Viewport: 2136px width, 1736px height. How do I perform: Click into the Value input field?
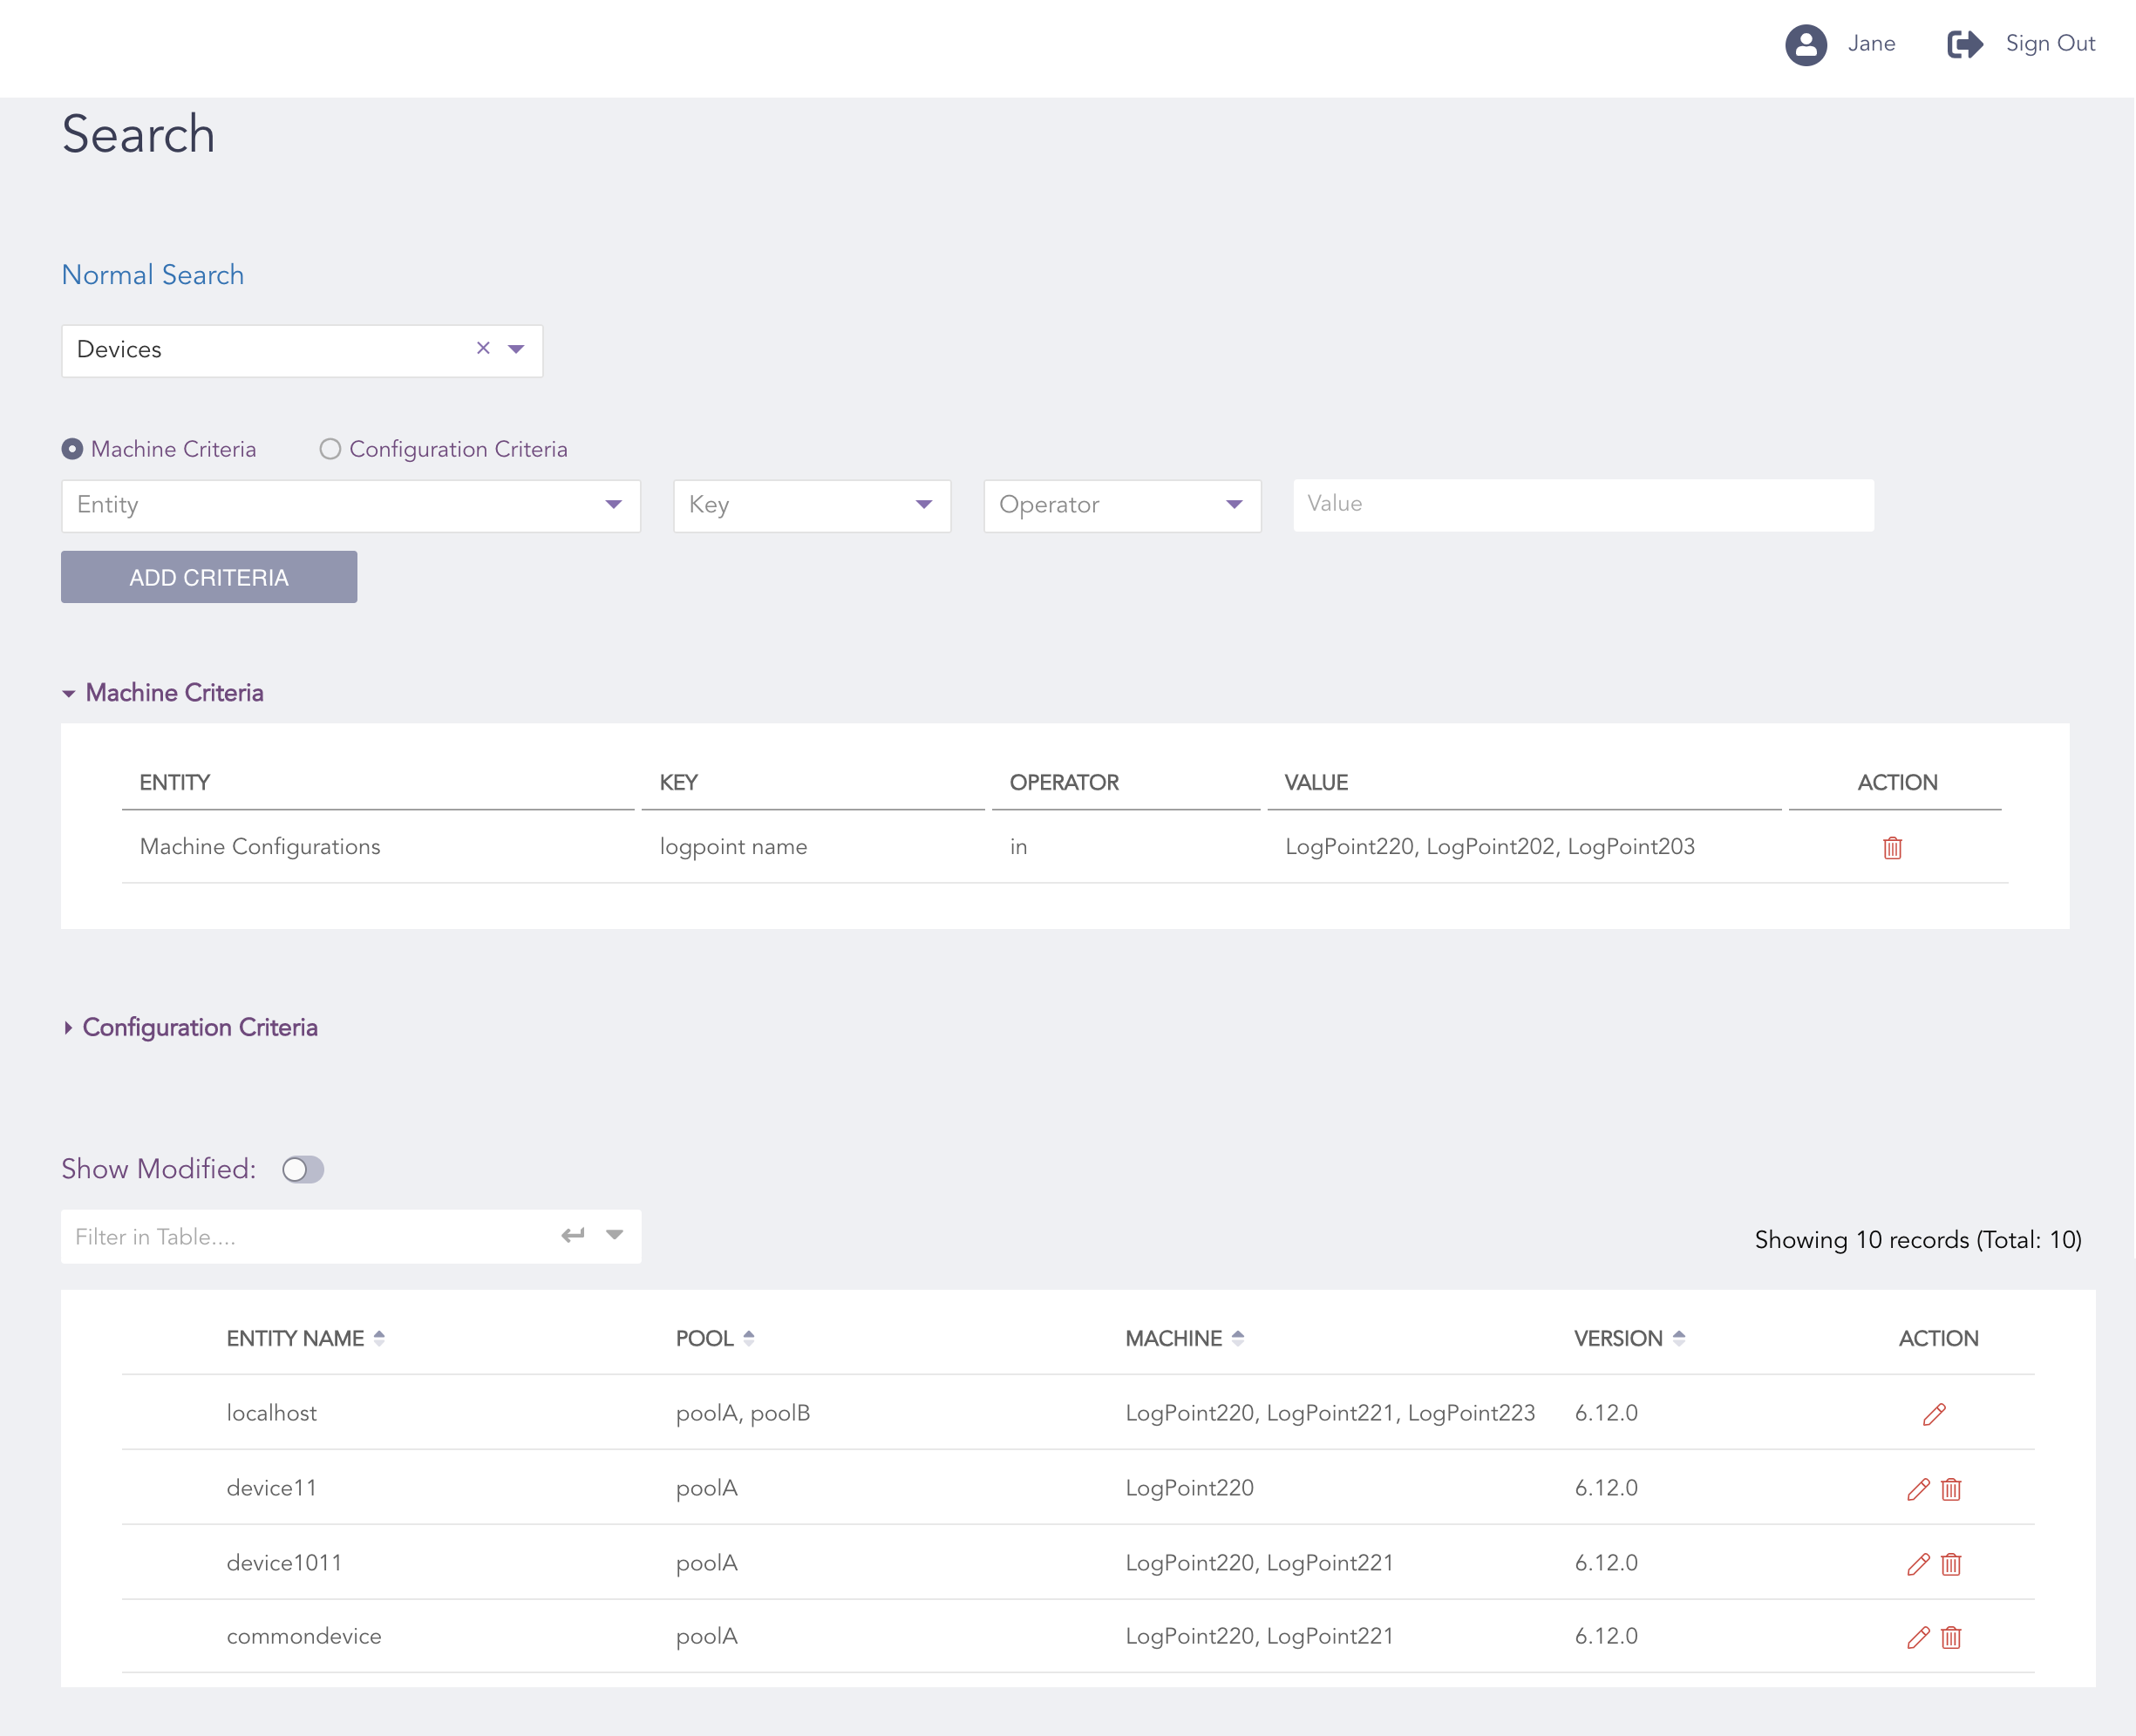point(1582,504)
